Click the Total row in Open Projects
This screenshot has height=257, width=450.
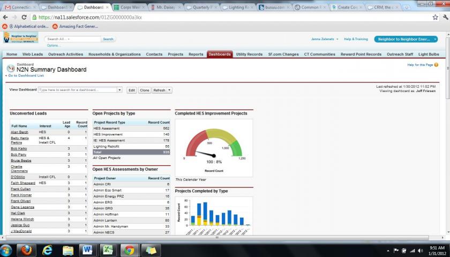click(131, 152)
